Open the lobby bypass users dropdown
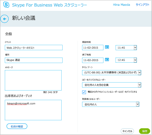152x135 pixels. point(111,85)
